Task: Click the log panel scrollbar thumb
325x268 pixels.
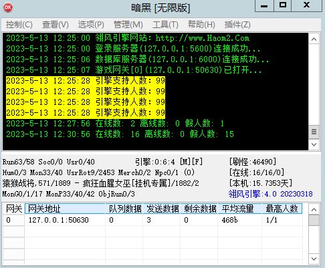Action: pos(314,132)
